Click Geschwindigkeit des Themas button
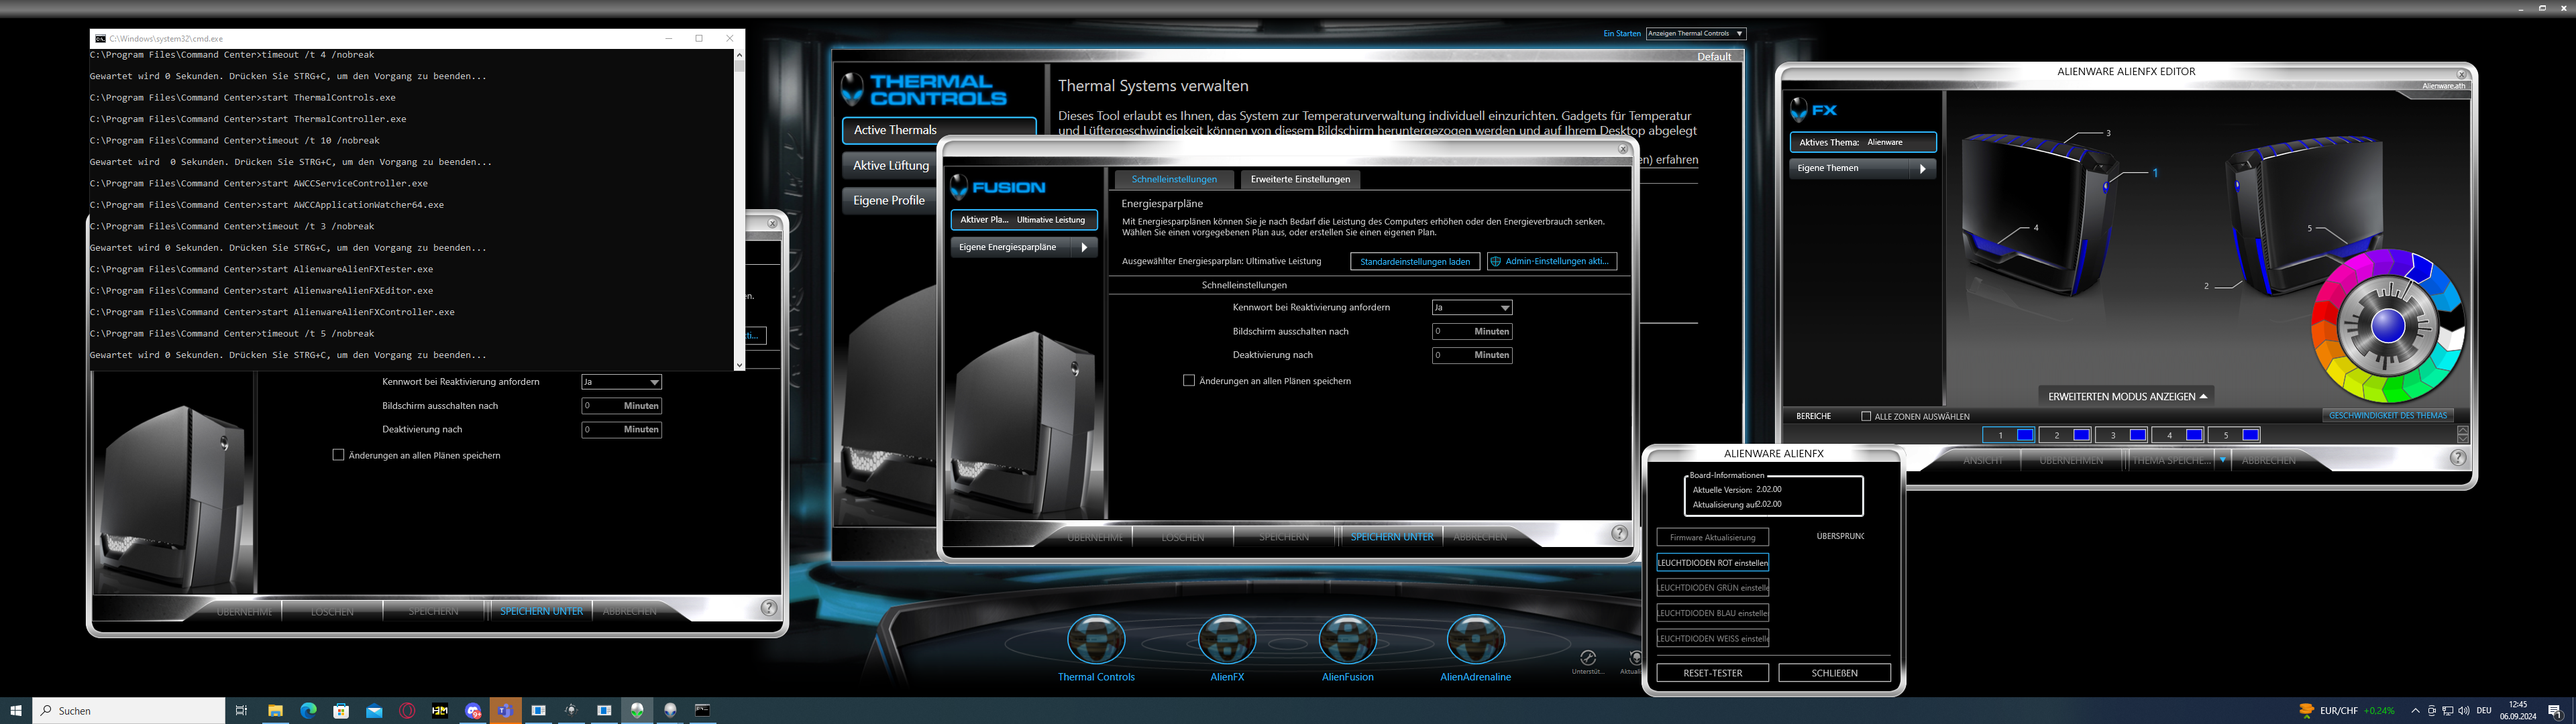This screenshot has height=724, width=2576. pyautogui.click(x=2387, y=415)
